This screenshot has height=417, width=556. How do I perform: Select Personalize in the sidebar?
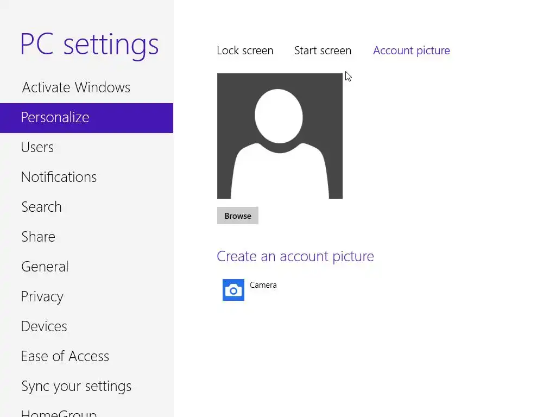[55, 117]
